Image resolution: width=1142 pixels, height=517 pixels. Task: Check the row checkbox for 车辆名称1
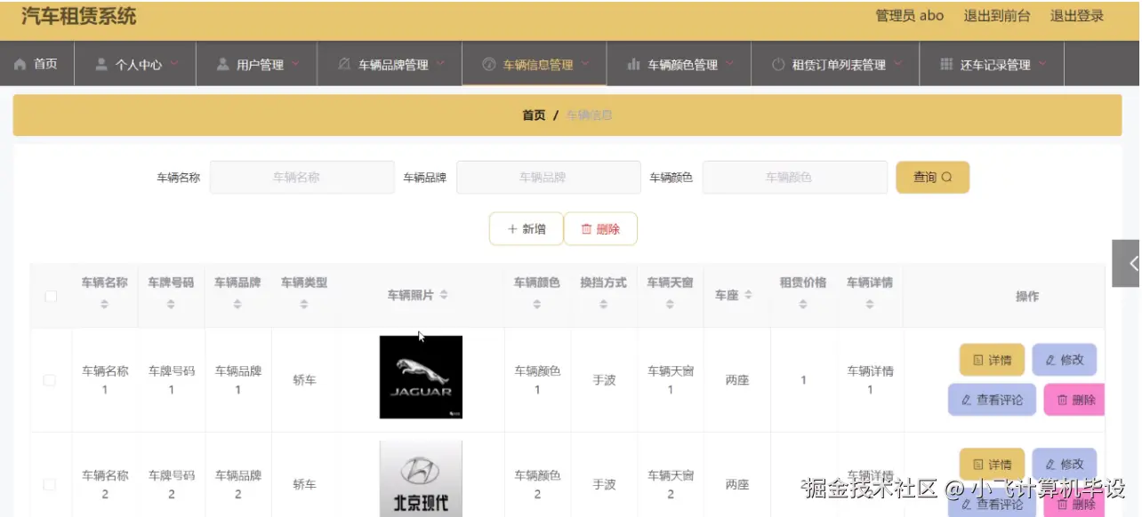50,380
